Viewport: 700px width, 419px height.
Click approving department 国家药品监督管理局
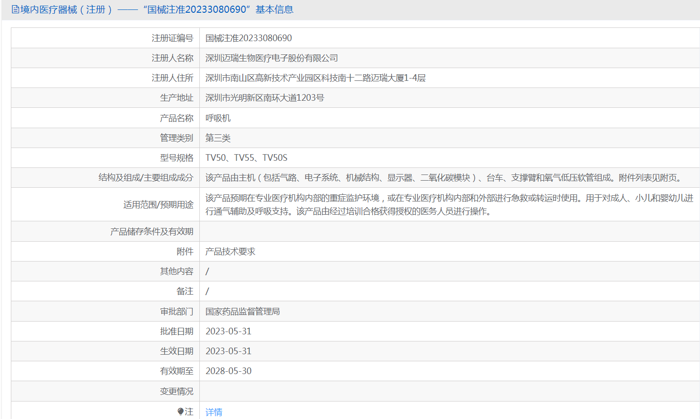(242, 312)
